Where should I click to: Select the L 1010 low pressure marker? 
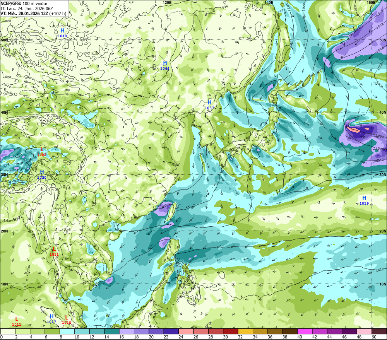[x=67, y=319]
